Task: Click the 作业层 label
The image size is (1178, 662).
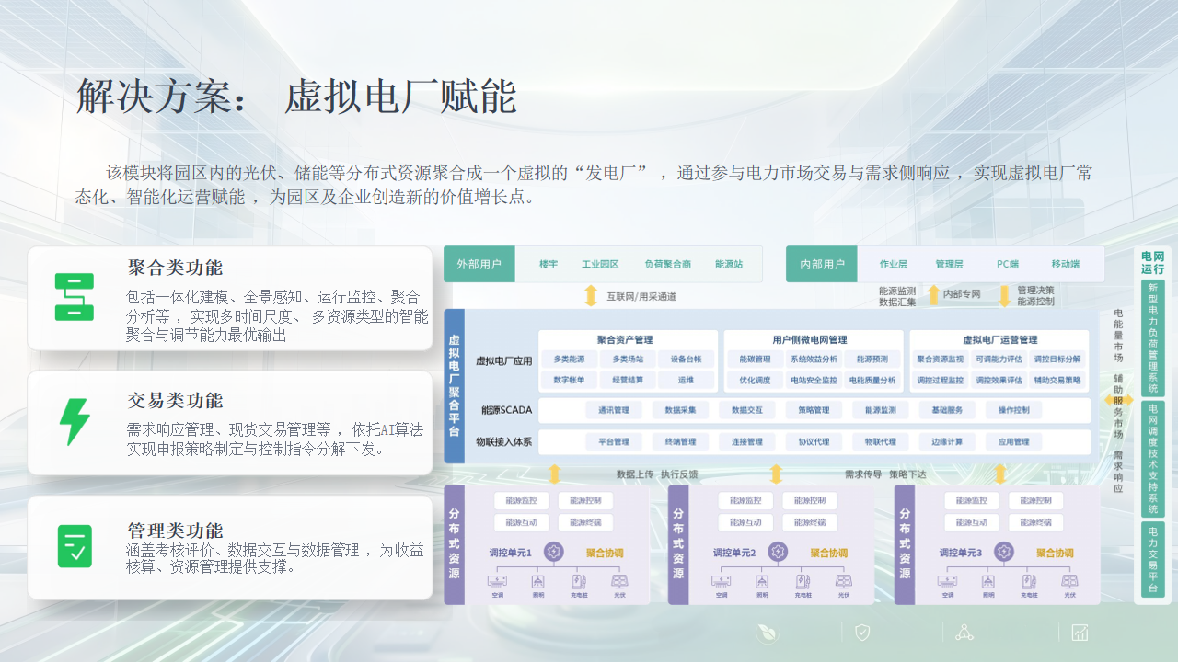Action: point(894,264)
